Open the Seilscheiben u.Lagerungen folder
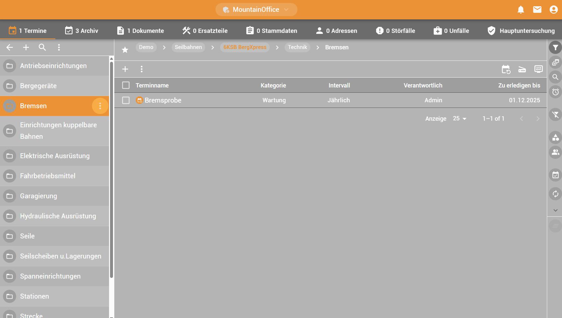Viewport: 562px width, 318px height. [54, 256]
